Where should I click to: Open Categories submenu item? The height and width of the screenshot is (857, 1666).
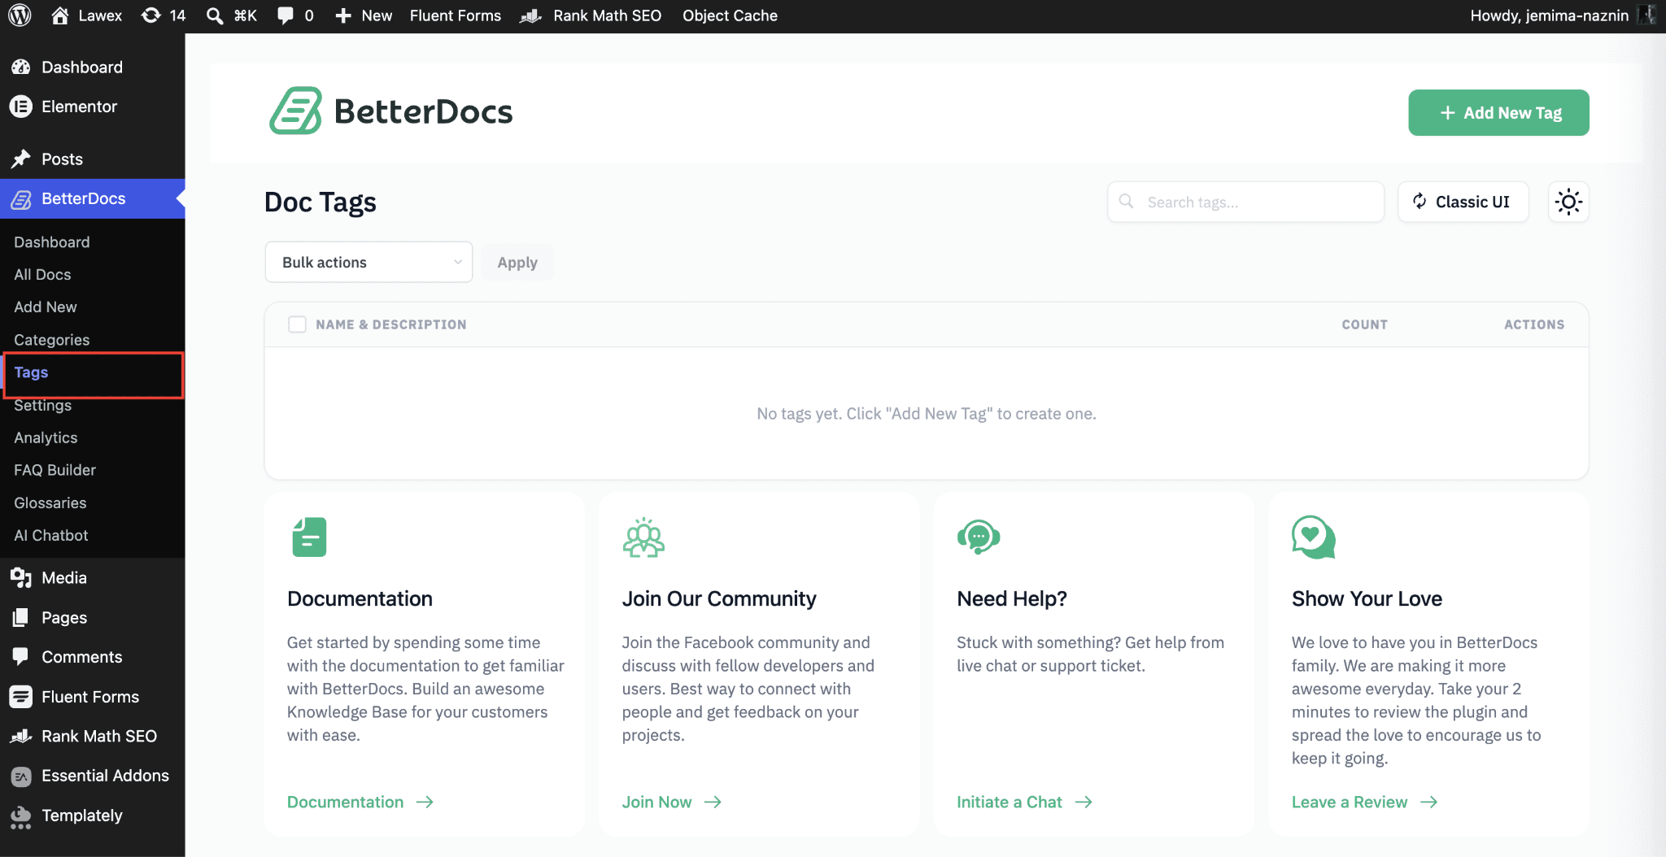pos(52,340)
